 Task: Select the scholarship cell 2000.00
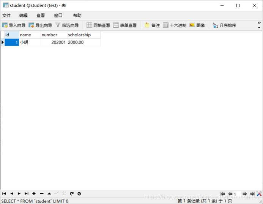[x=84, y=42]
